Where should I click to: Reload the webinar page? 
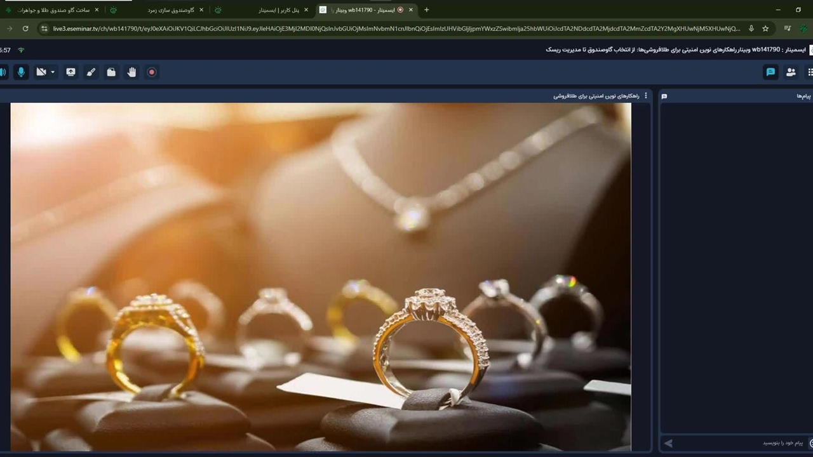[25, 29]
